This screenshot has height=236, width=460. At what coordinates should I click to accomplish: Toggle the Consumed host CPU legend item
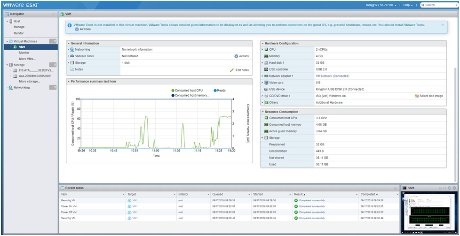pyautogui.click(x=187, y=91)
